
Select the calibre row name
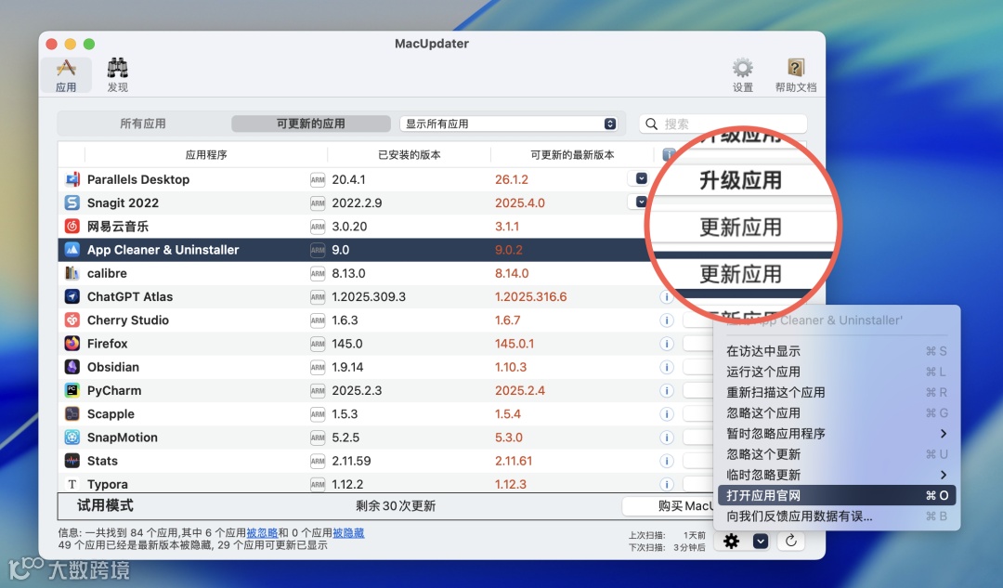tap(108, 273)
